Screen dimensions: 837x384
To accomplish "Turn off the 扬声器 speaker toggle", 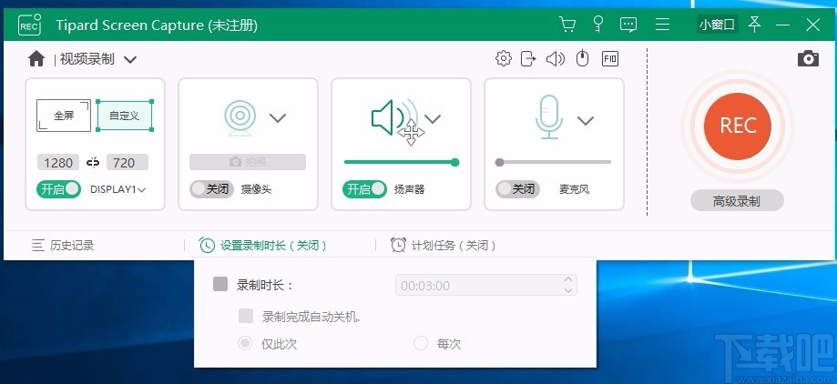I will pyautogui.click(x=364, y=189).
